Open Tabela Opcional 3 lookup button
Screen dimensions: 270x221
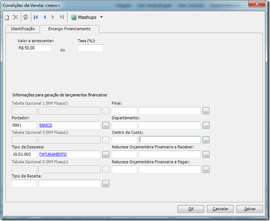[106, 140]
